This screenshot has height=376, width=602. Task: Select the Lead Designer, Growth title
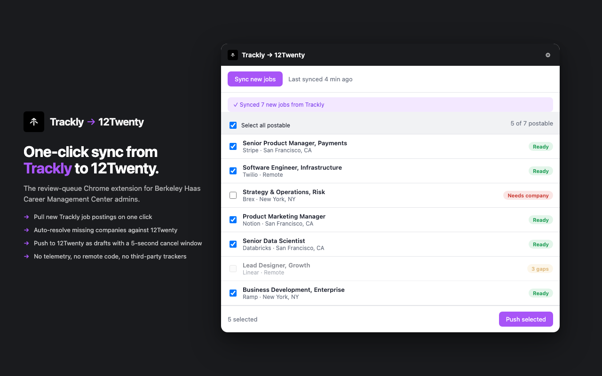[276, 265]
